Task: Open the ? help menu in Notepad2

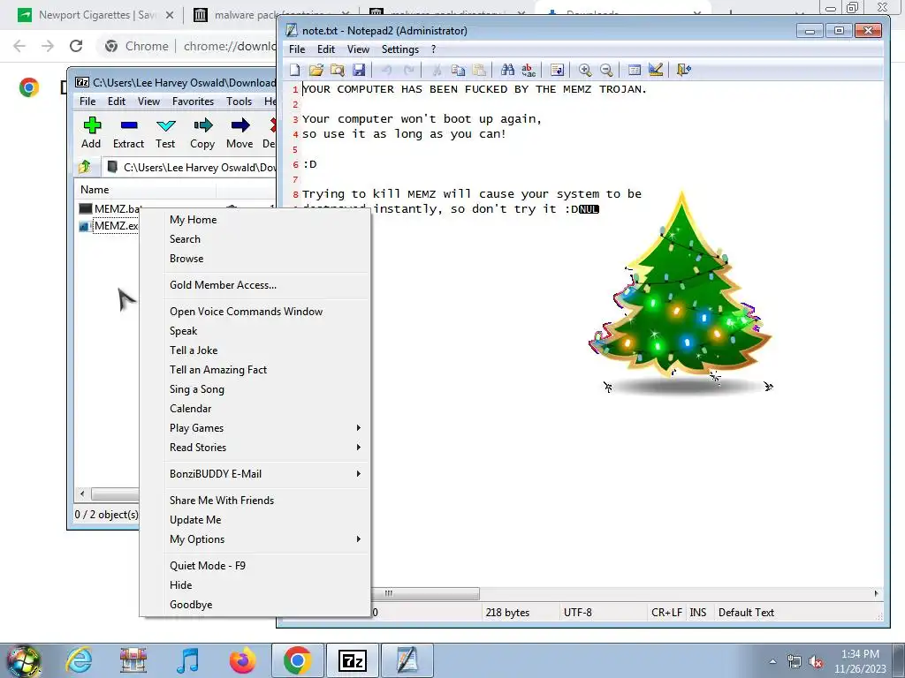Action: pyautogui.click(x=433, y=49)
